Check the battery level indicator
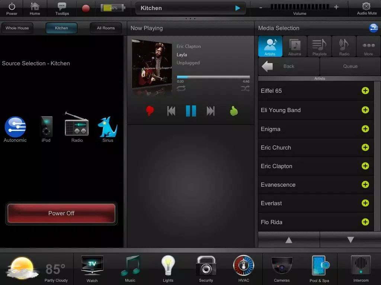 pyautogui.click(x=113, y=8)
